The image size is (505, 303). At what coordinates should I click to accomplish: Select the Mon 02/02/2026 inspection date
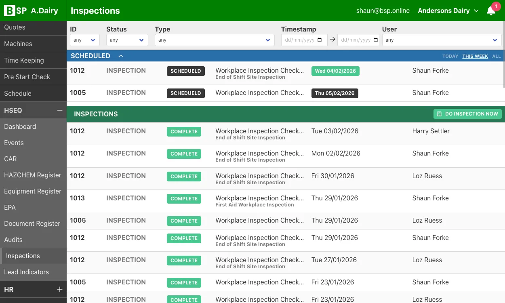coord(336,153)
